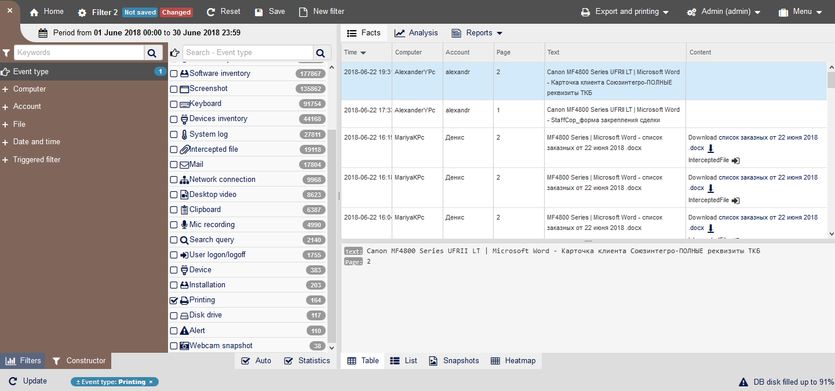Check the Clipboard event checkbox
The image size is (835, 391).
tap(174, 210)
